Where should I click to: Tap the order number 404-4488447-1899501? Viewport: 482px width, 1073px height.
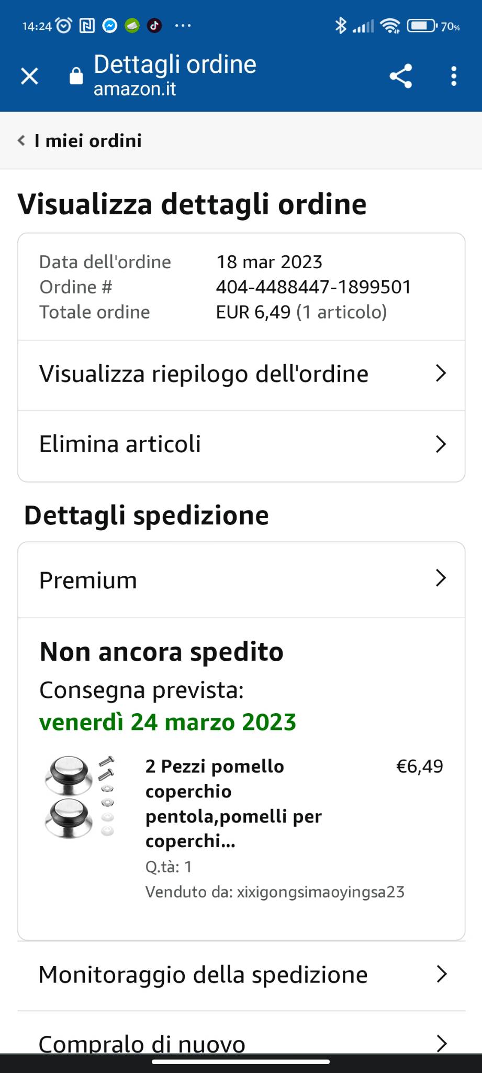click(313, 287)
